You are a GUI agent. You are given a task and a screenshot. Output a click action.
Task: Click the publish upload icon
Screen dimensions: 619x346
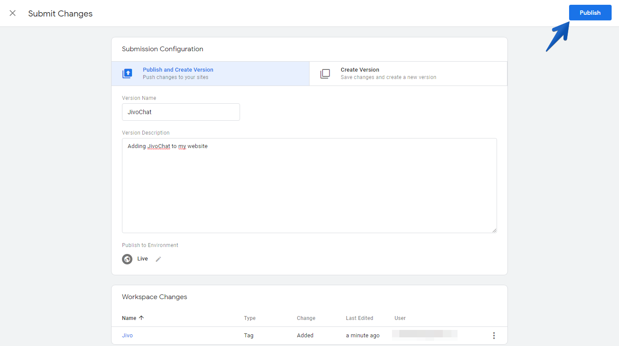point(127,73)
